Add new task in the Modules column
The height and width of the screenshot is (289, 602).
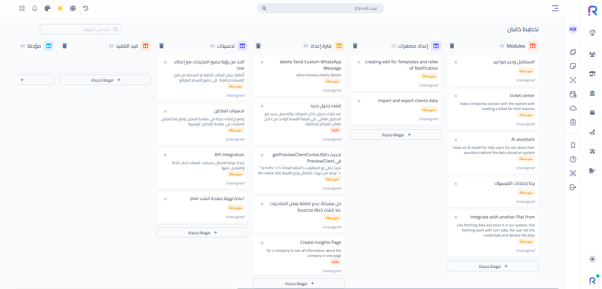[x=492, y=266]
